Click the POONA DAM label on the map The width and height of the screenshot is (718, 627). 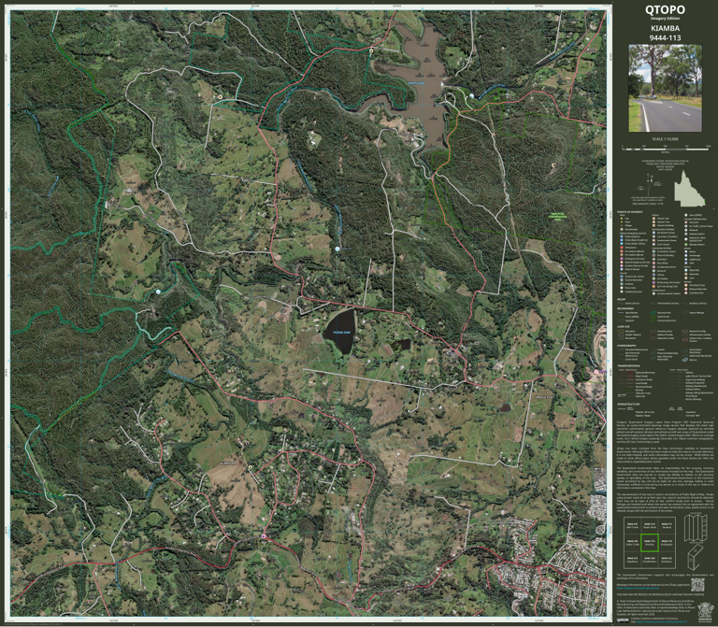coord(341,333)
